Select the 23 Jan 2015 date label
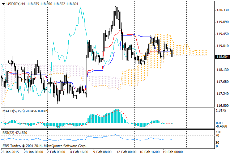This screenshot has width=230, height=155. tap(10, 152)
